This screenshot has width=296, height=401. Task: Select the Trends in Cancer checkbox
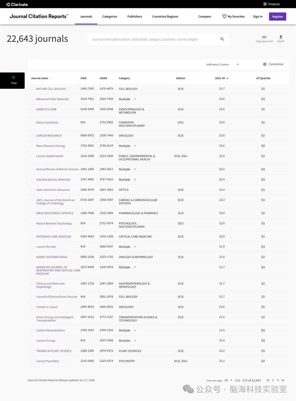tap(33, 307)
